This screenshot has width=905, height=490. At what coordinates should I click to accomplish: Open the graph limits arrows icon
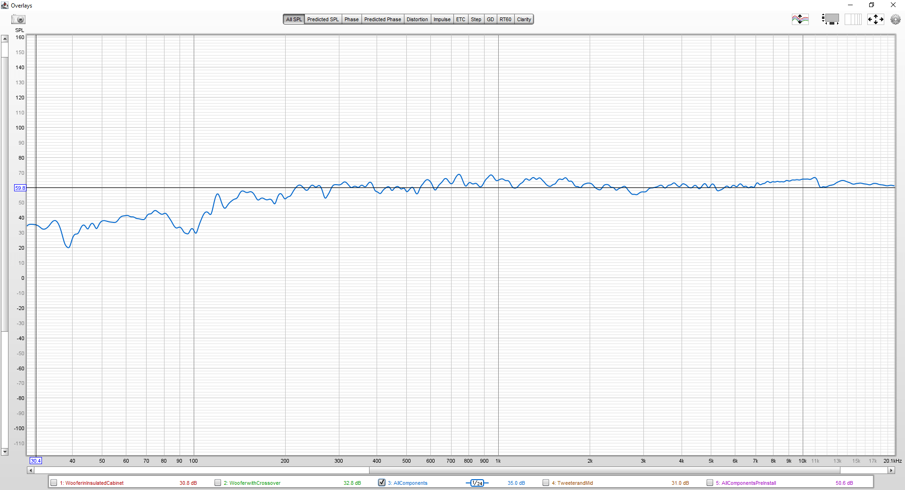[876, 19]
